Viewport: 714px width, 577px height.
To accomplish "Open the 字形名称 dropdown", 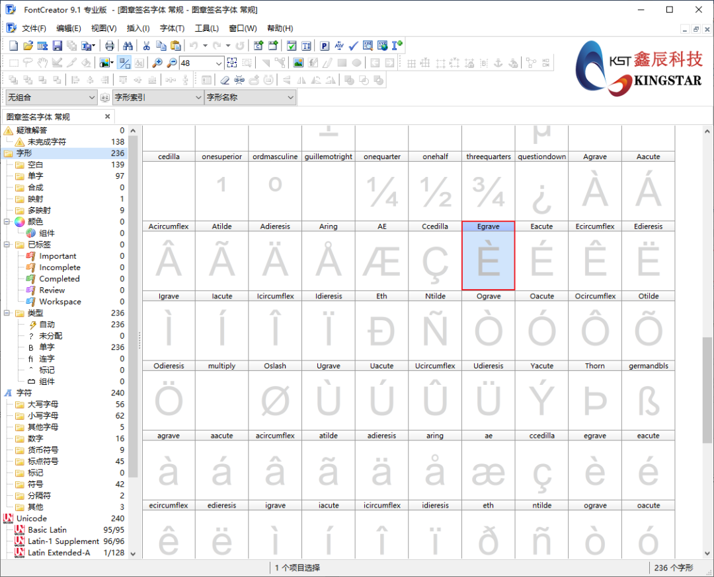I will 290,97.
